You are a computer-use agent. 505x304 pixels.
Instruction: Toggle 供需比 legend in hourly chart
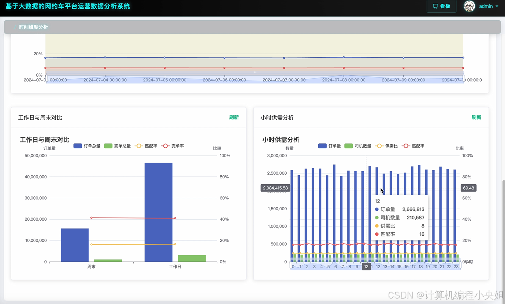coord(386,146)
